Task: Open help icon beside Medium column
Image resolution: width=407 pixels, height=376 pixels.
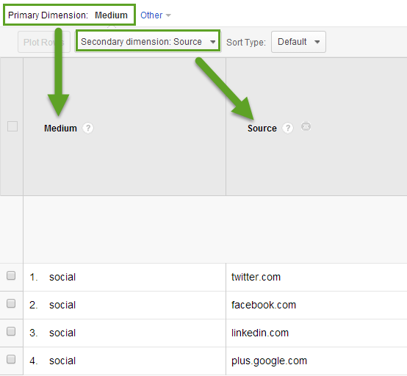Action: [88, 128]
